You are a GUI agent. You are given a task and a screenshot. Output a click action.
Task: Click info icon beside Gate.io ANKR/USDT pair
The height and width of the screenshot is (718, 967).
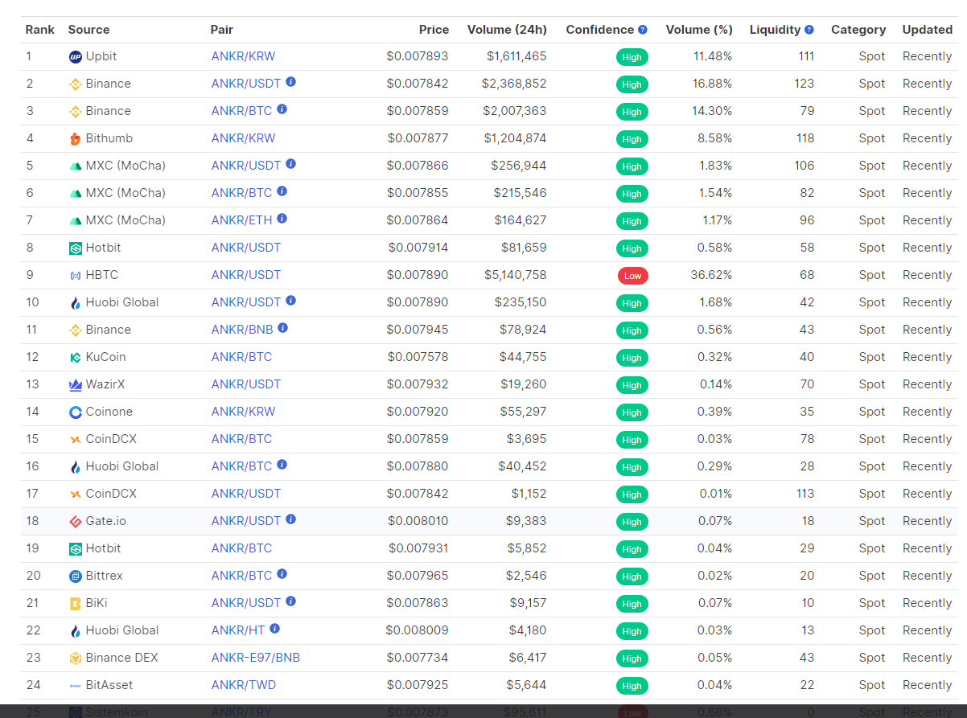291,519
